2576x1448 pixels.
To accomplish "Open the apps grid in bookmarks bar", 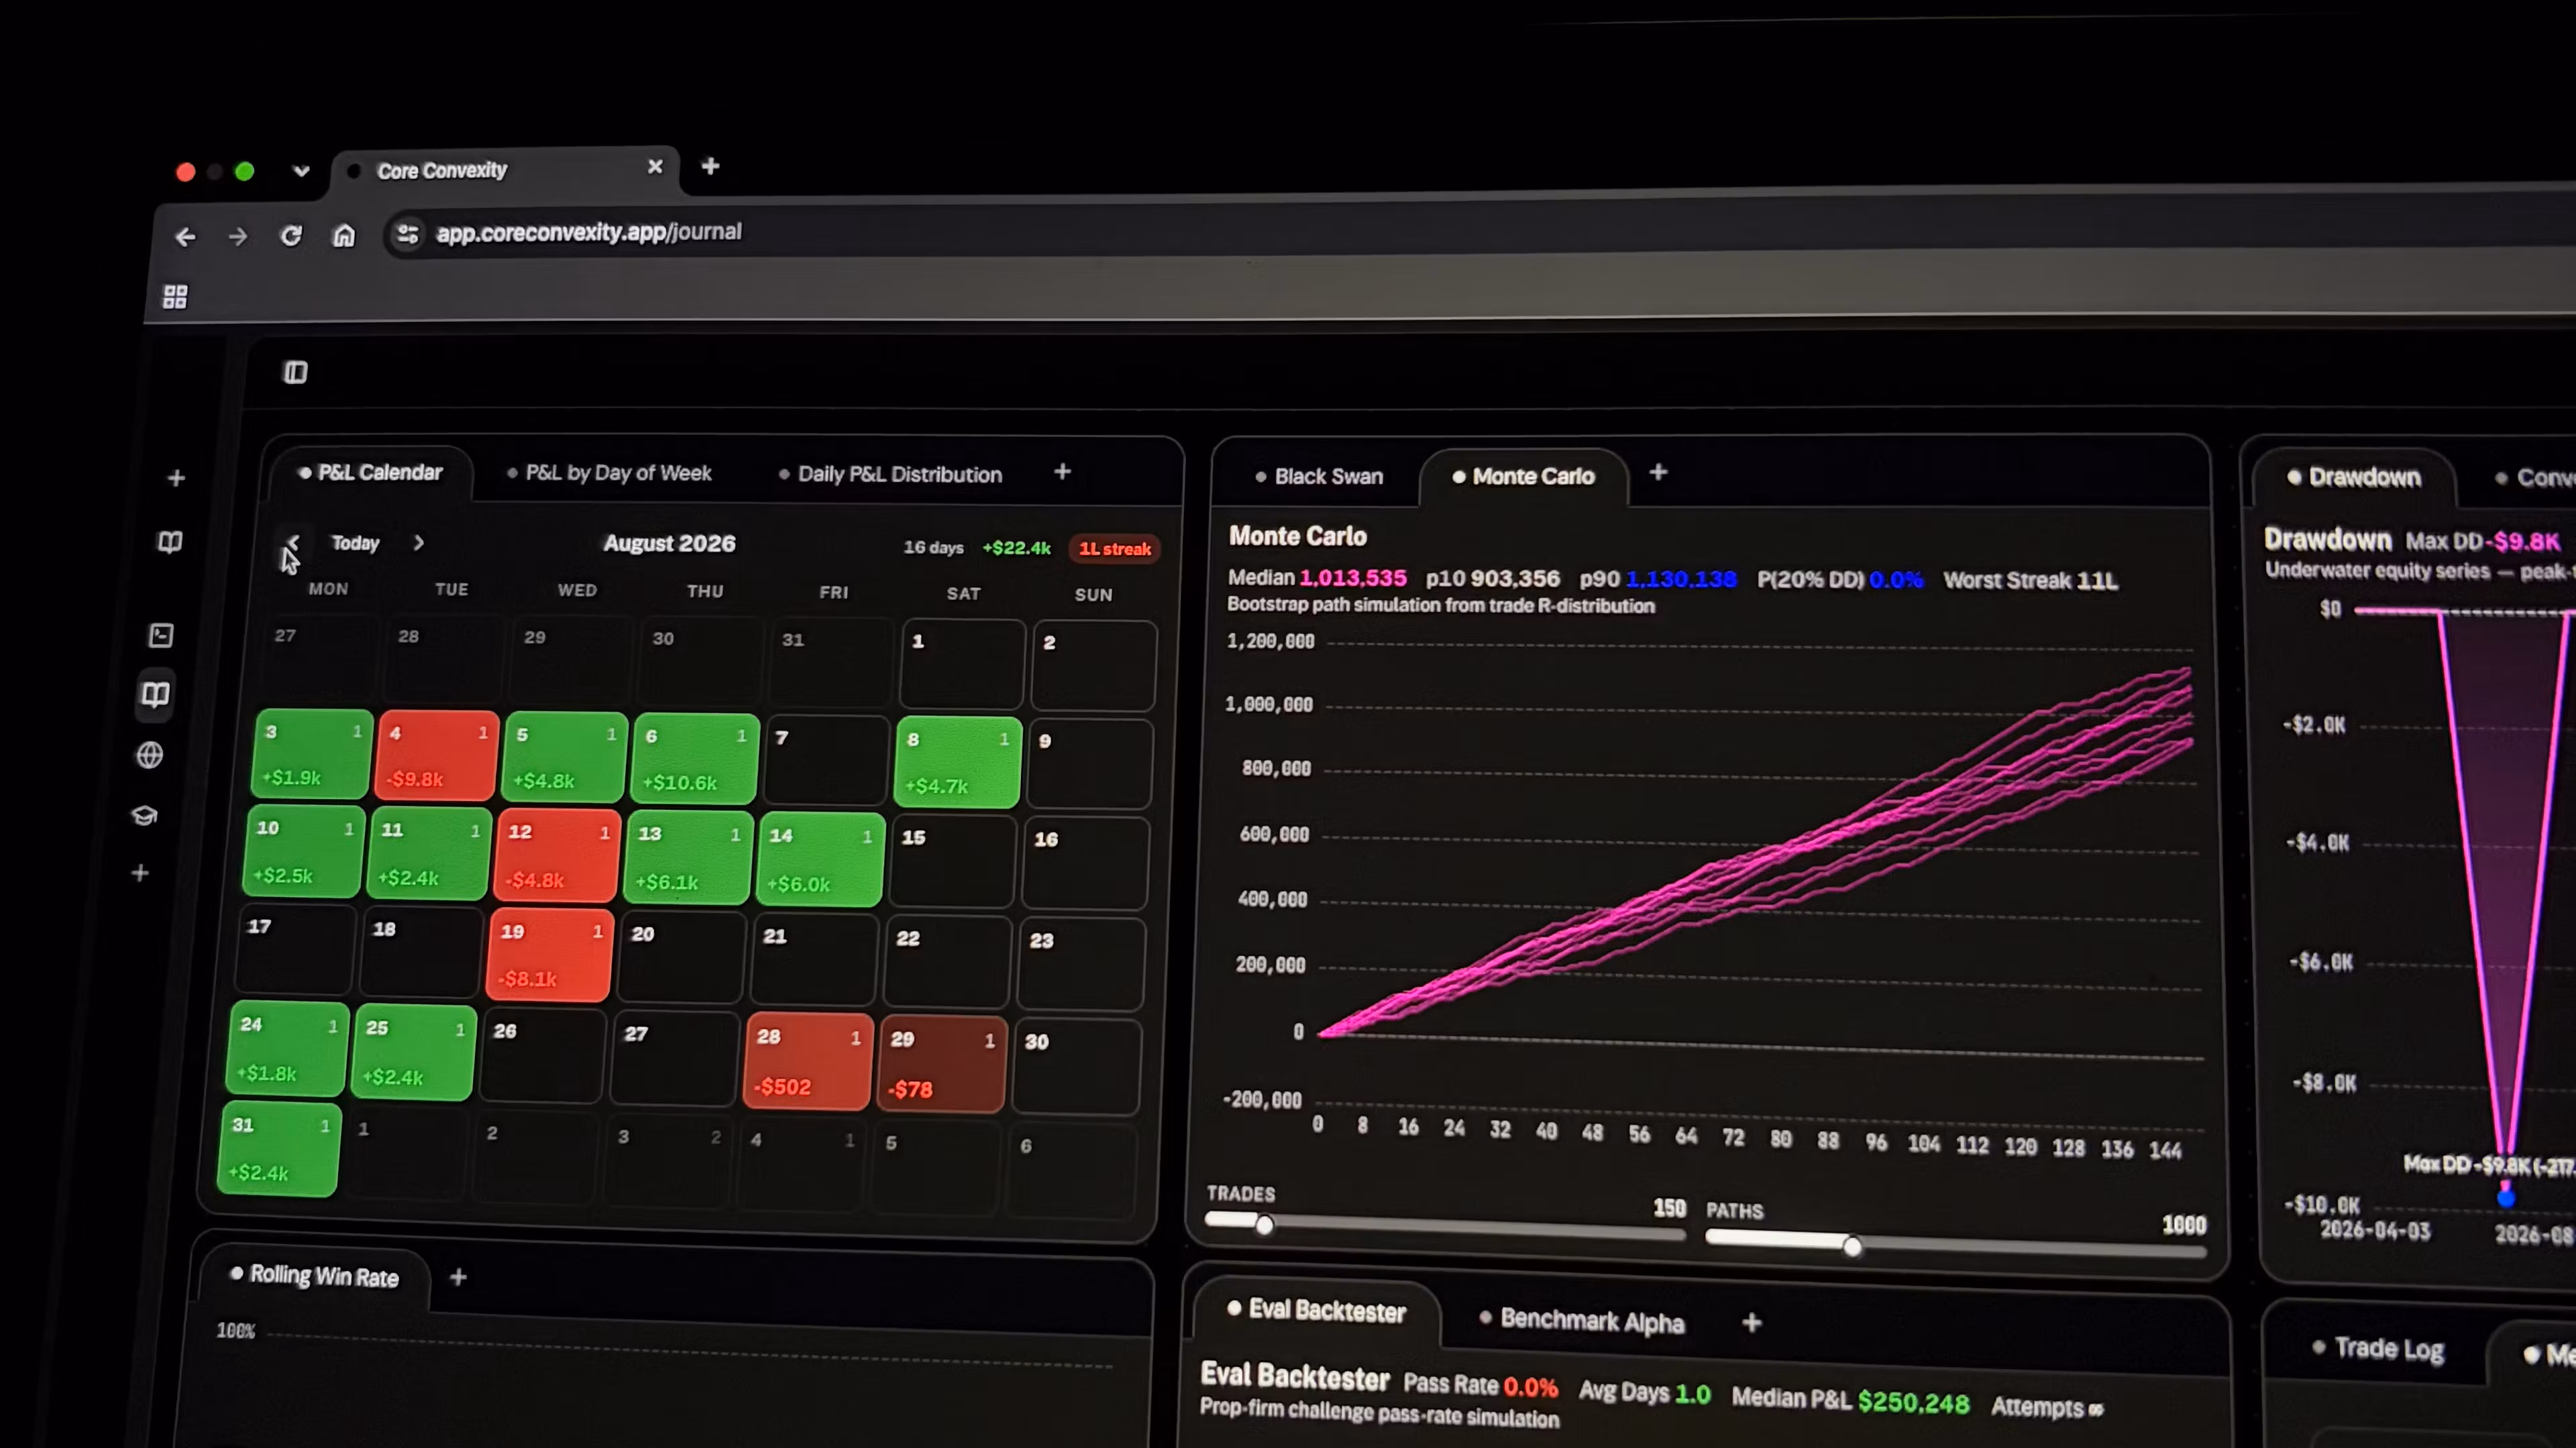I will point(175,297).
